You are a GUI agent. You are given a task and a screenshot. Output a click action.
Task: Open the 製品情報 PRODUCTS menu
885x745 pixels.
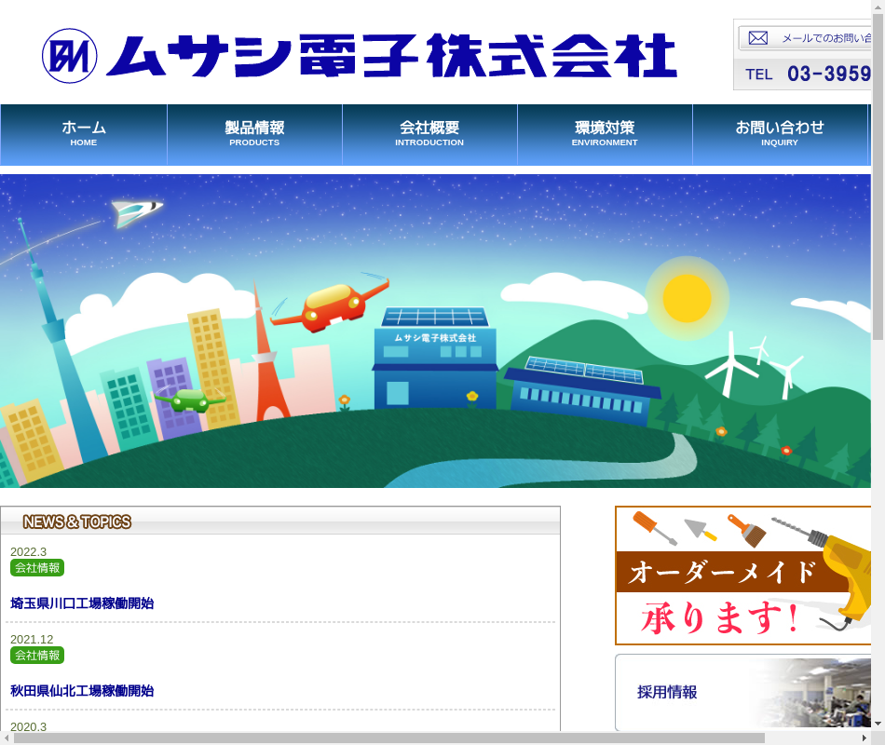(x=254, y=134)
